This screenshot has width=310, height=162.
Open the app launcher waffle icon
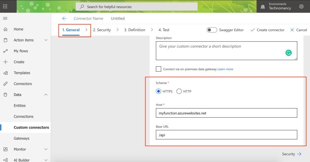tap(5, 6)
